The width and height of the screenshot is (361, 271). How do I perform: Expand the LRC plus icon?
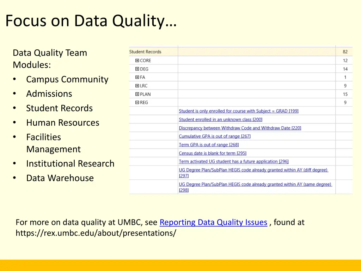click(137, 86)
